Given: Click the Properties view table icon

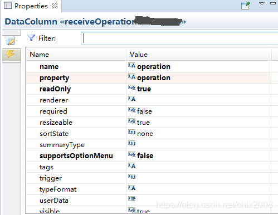Looking at the screenshot, I should pos(8,6).
